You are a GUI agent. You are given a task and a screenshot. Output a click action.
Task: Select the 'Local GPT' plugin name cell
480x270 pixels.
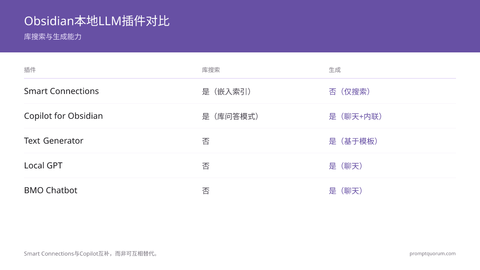coord(43,166)
